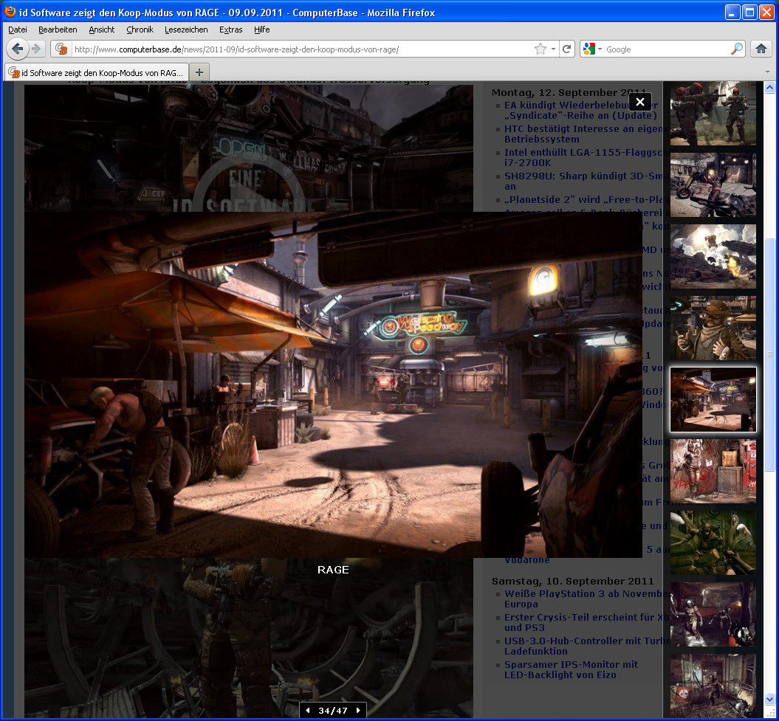
Task: Select the red graffiti wall thumbnail
Action: coord(713,472)
